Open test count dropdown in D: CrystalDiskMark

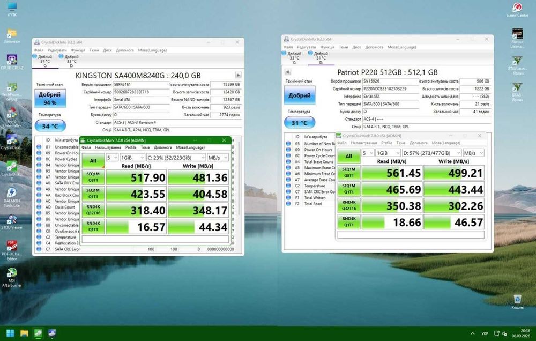point(368,153)
